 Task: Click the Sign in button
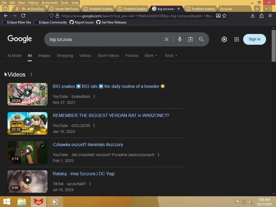[x=254, y=39]
